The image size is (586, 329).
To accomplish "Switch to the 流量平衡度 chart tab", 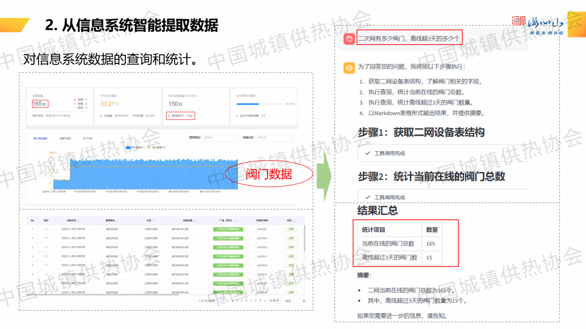I will [x=65, y=138].
